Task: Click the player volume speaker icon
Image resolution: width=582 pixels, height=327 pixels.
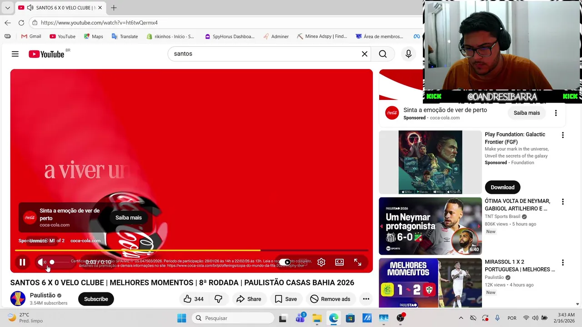Action: coord(41,262)
